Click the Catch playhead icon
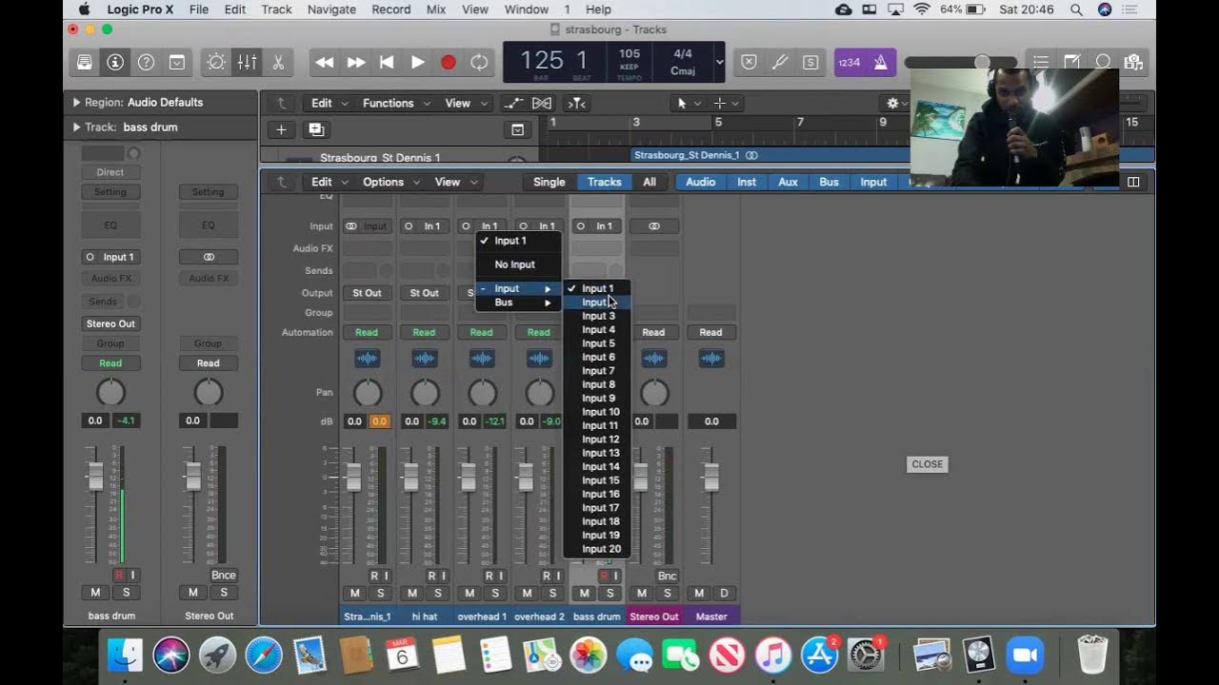This screenshot has height=685, width=1219. click(576, 103)
